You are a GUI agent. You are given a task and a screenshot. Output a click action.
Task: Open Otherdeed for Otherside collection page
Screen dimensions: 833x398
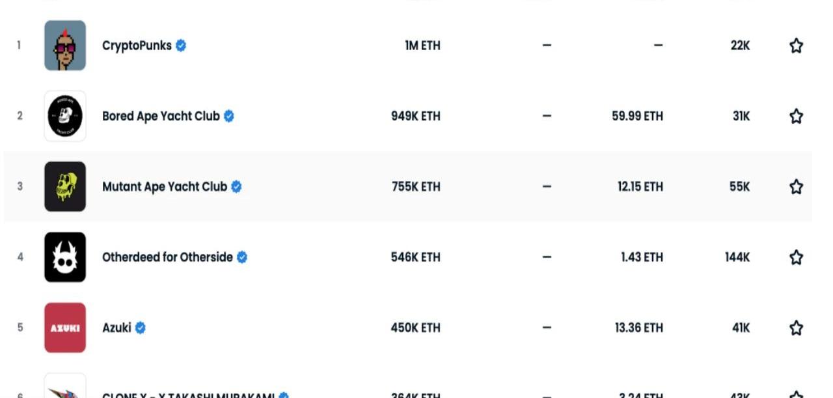click(x=167, y=257)
